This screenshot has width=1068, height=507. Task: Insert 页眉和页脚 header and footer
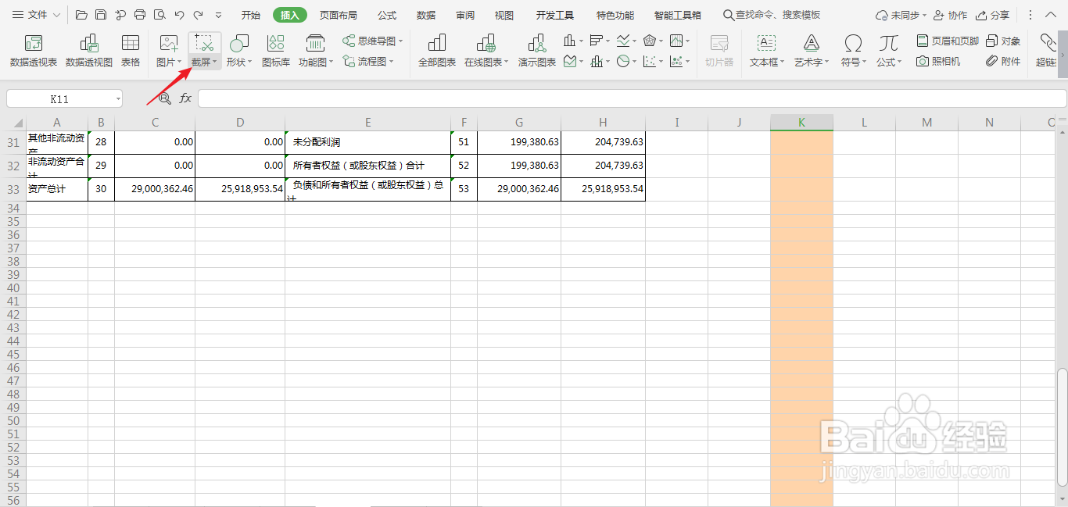tap(948, 41)
